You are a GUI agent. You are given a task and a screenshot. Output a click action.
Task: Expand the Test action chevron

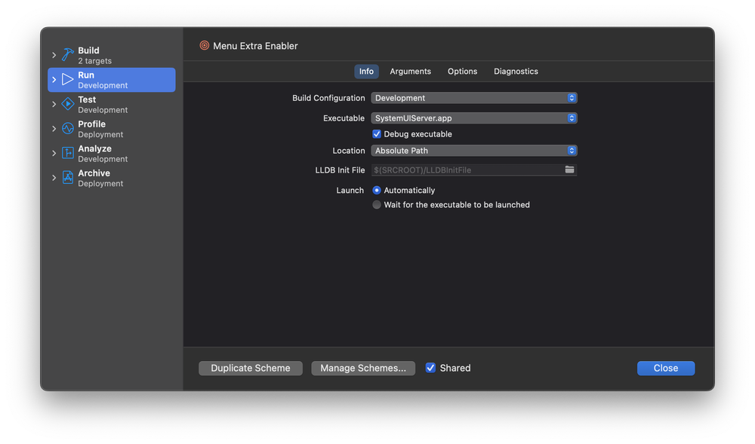(x=54, y=104)
